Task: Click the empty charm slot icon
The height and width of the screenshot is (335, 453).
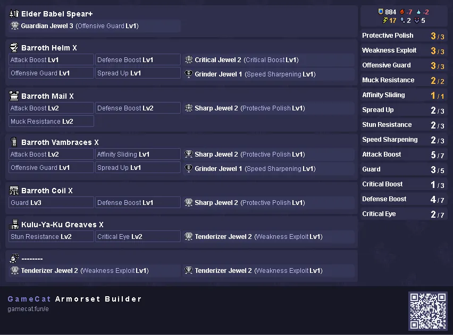Action: click(14, 258)
